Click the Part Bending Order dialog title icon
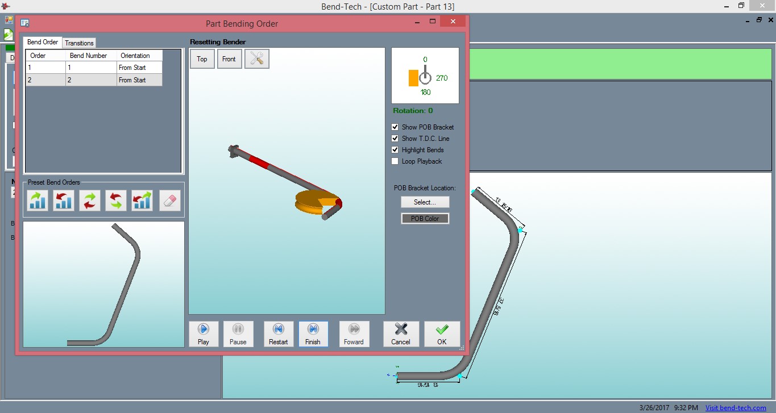 pyautogui.click(x=25, y=23)
